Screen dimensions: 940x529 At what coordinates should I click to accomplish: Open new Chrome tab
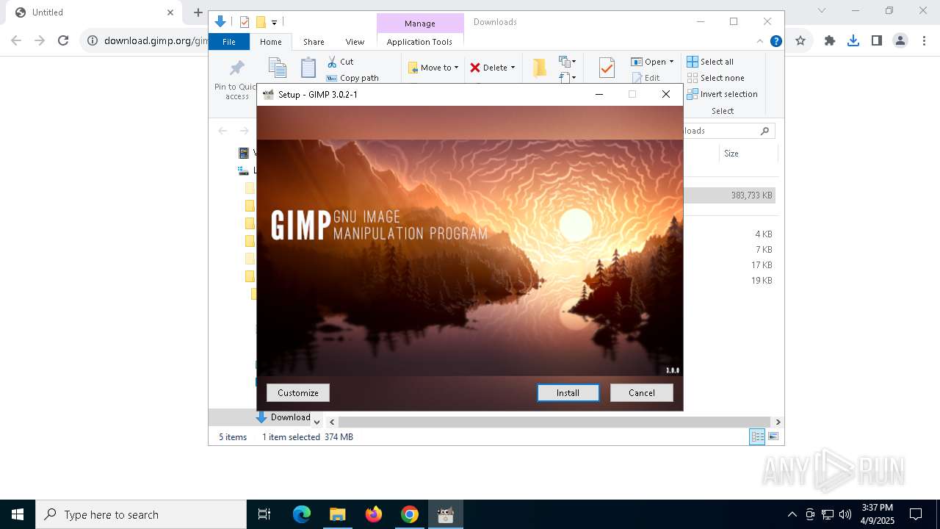pyautogui.click(x=198, y=12)
